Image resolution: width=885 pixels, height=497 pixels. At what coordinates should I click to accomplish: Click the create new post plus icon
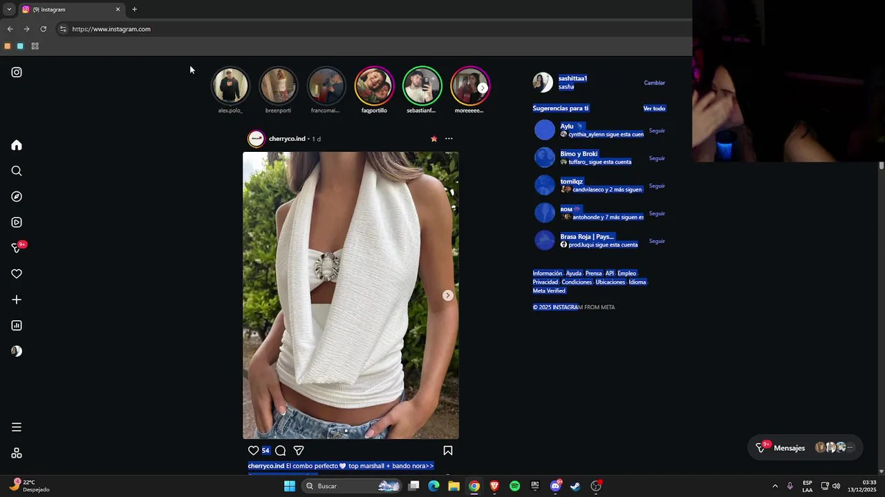tap(17, 300)
